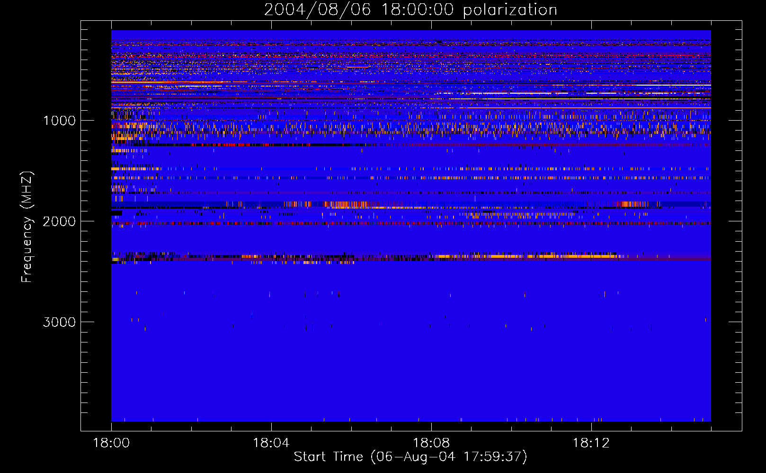Click the 2000 frequency tick label

(x=59, y=221)
